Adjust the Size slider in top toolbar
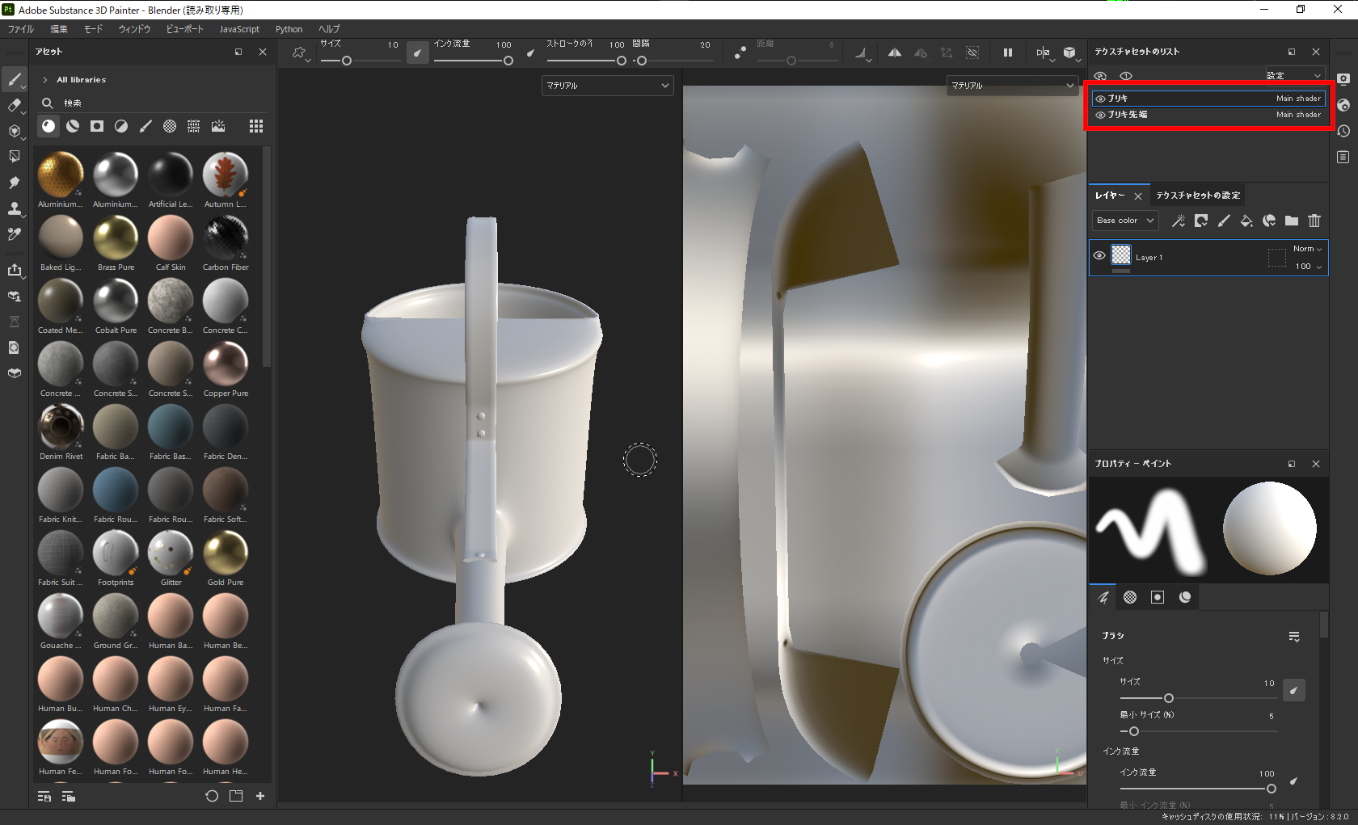 [360, 61]
